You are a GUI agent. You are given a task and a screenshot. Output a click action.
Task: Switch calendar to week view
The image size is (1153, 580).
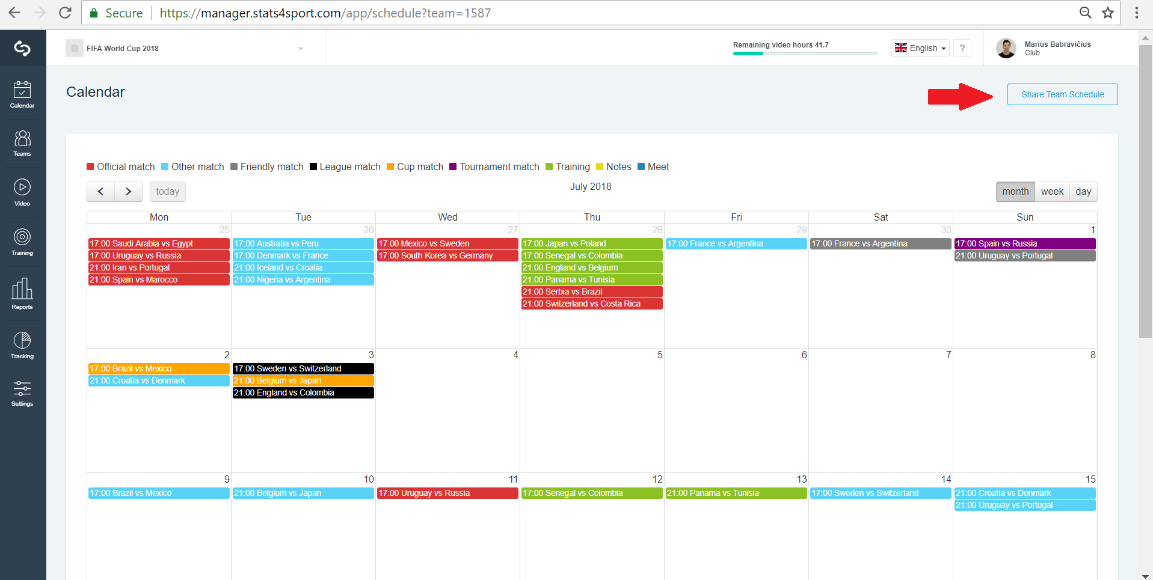[x=1052, y=191]
